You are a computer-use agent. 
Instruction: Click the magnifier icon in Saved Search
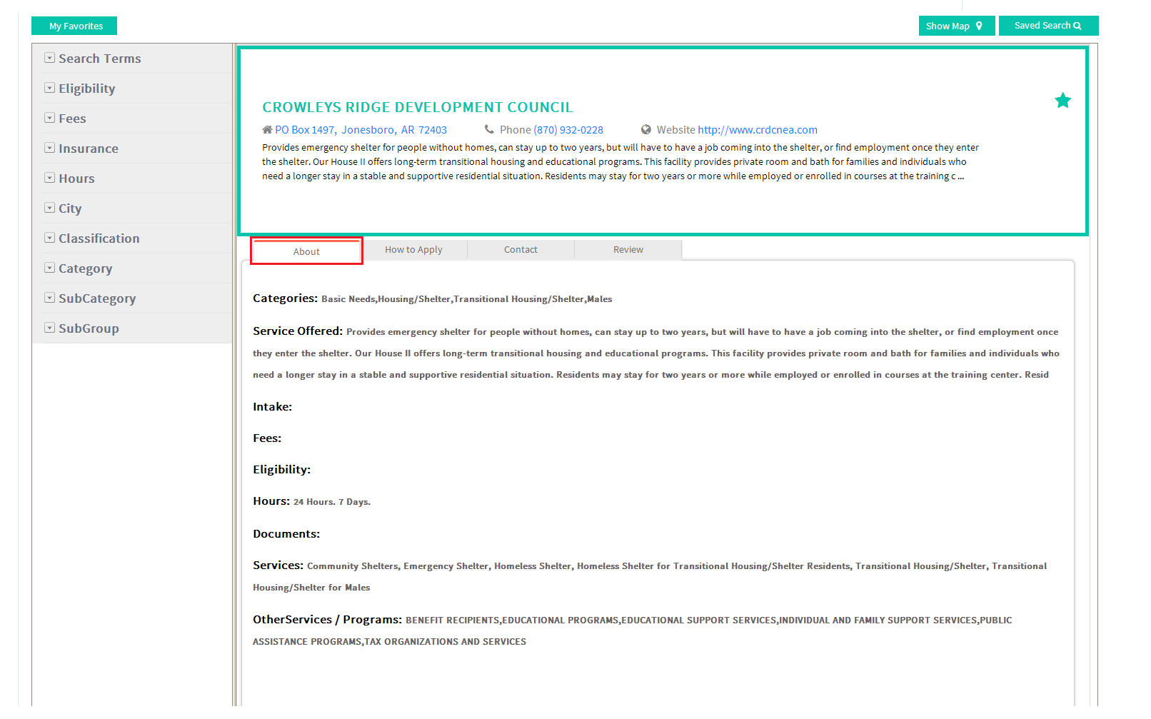pos(1077,26)
